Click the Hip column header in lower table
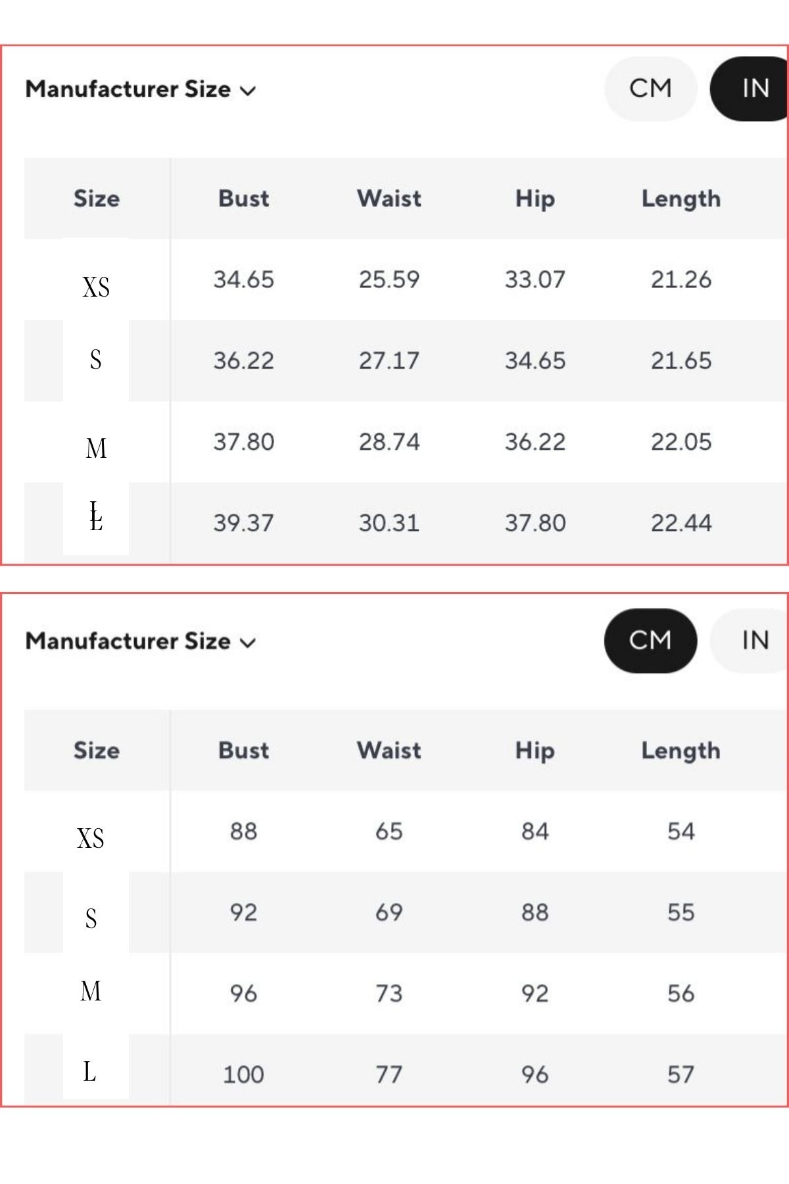Image resolution: width=789 pixels, height=1184 pixels. 535,751
